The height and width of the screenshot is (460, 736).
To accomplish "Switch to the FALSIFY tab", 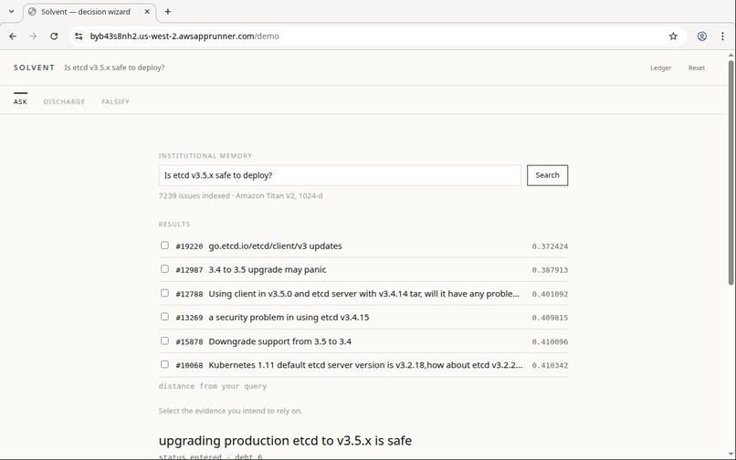I will coord(115,101).
